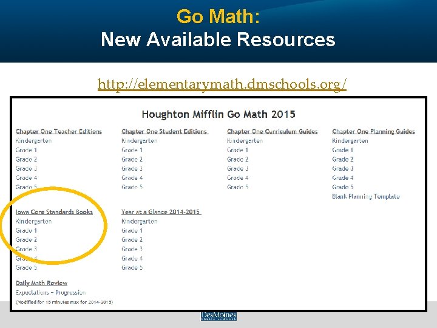The image size is (437, 328).
Task: Click the Houghton Mifflin Go Math 2015 title
Action: pos(218,114)
